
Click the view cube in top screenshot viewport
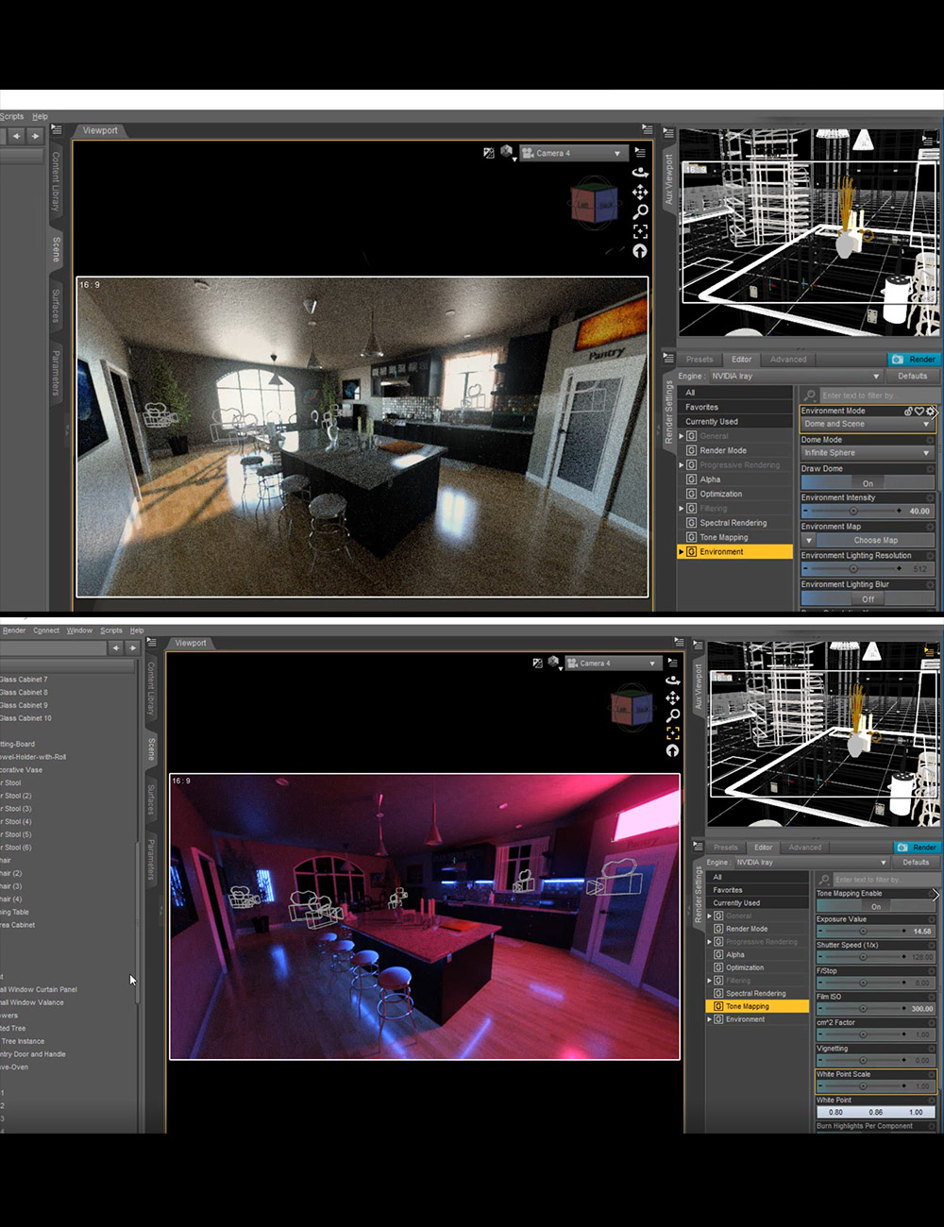tap(595, 202)
